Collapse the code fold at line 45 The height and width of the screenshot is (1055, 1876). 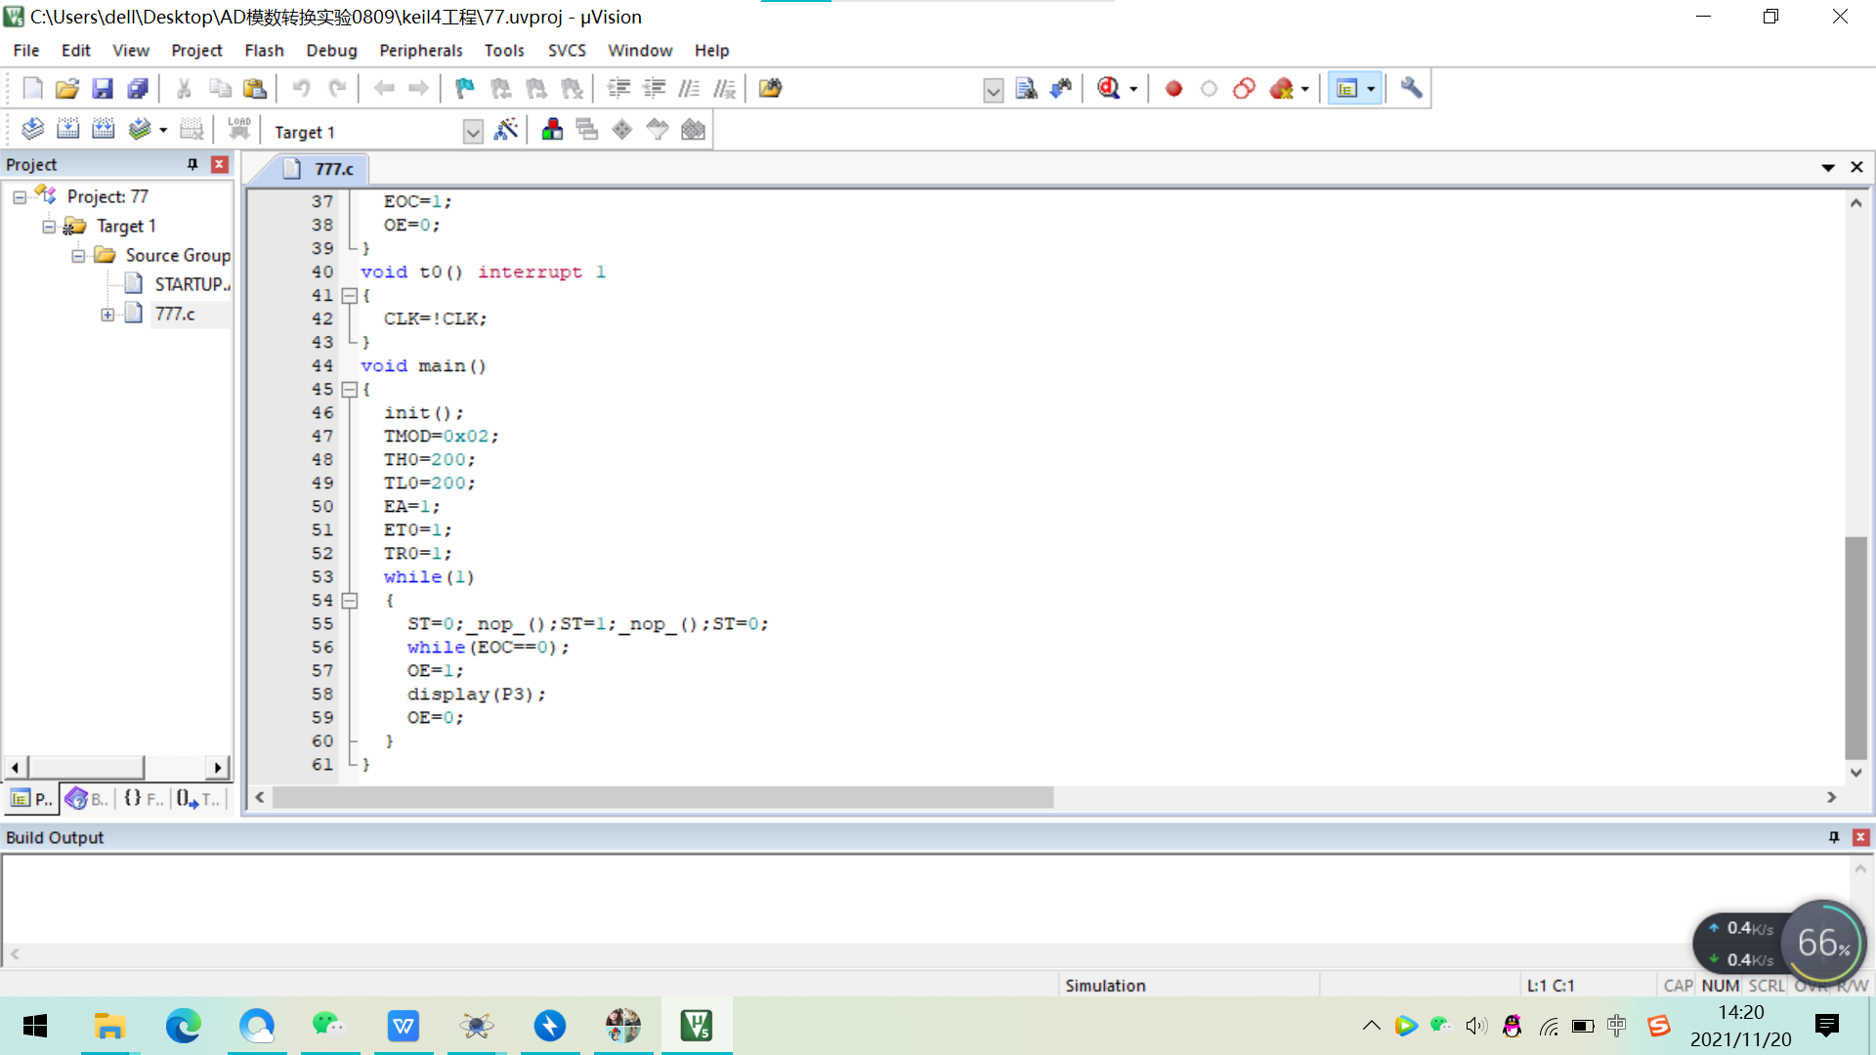coord(349,390)
